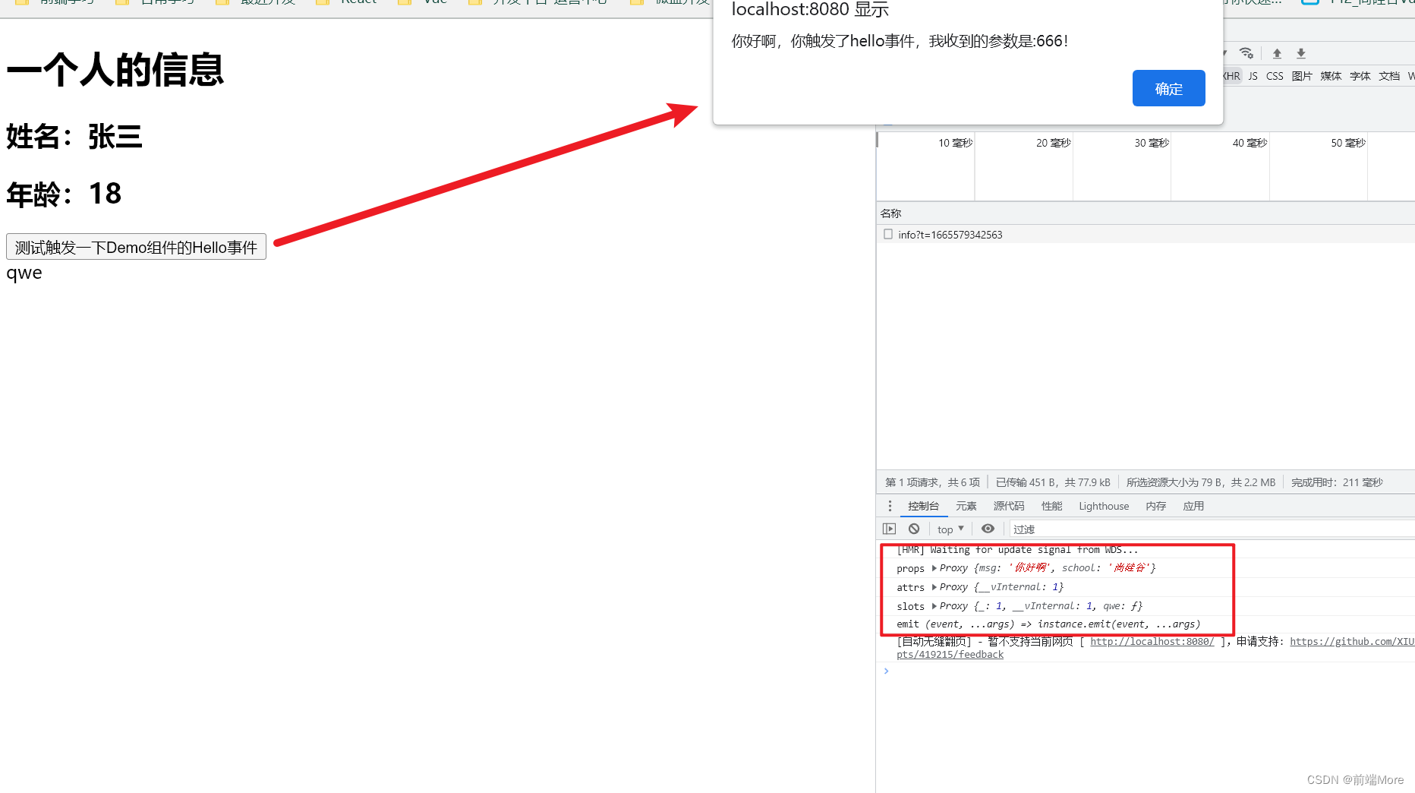Click the console prompt chevron
The height and width of the screenshot is (793, 1415).
pos(886,671)
